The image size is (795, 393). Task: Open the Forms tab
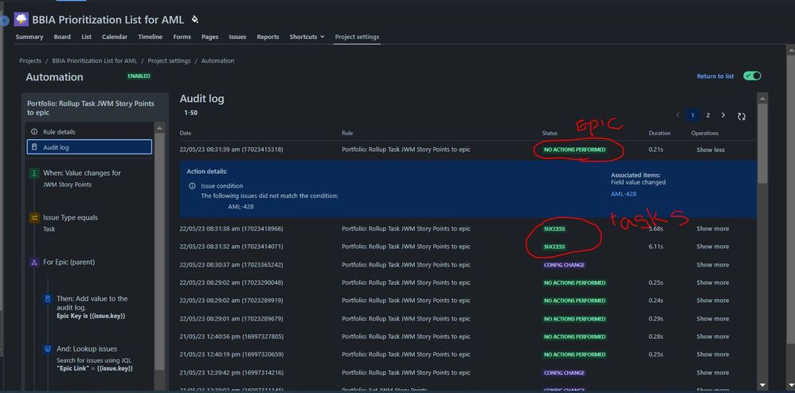pos(182,37)
